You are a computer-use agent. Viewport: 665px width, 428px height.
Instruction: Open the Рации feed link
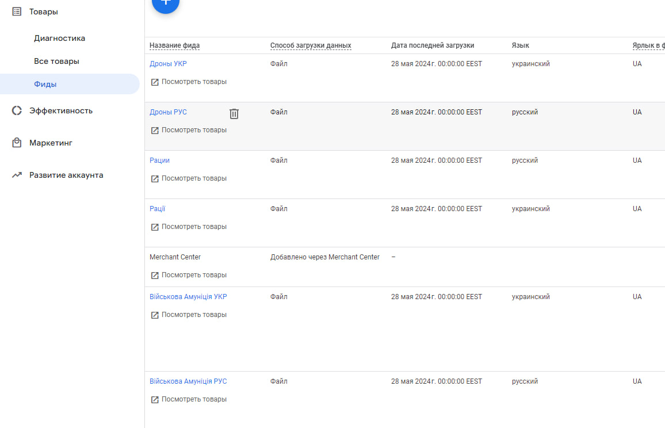click(x=159, y=160)
